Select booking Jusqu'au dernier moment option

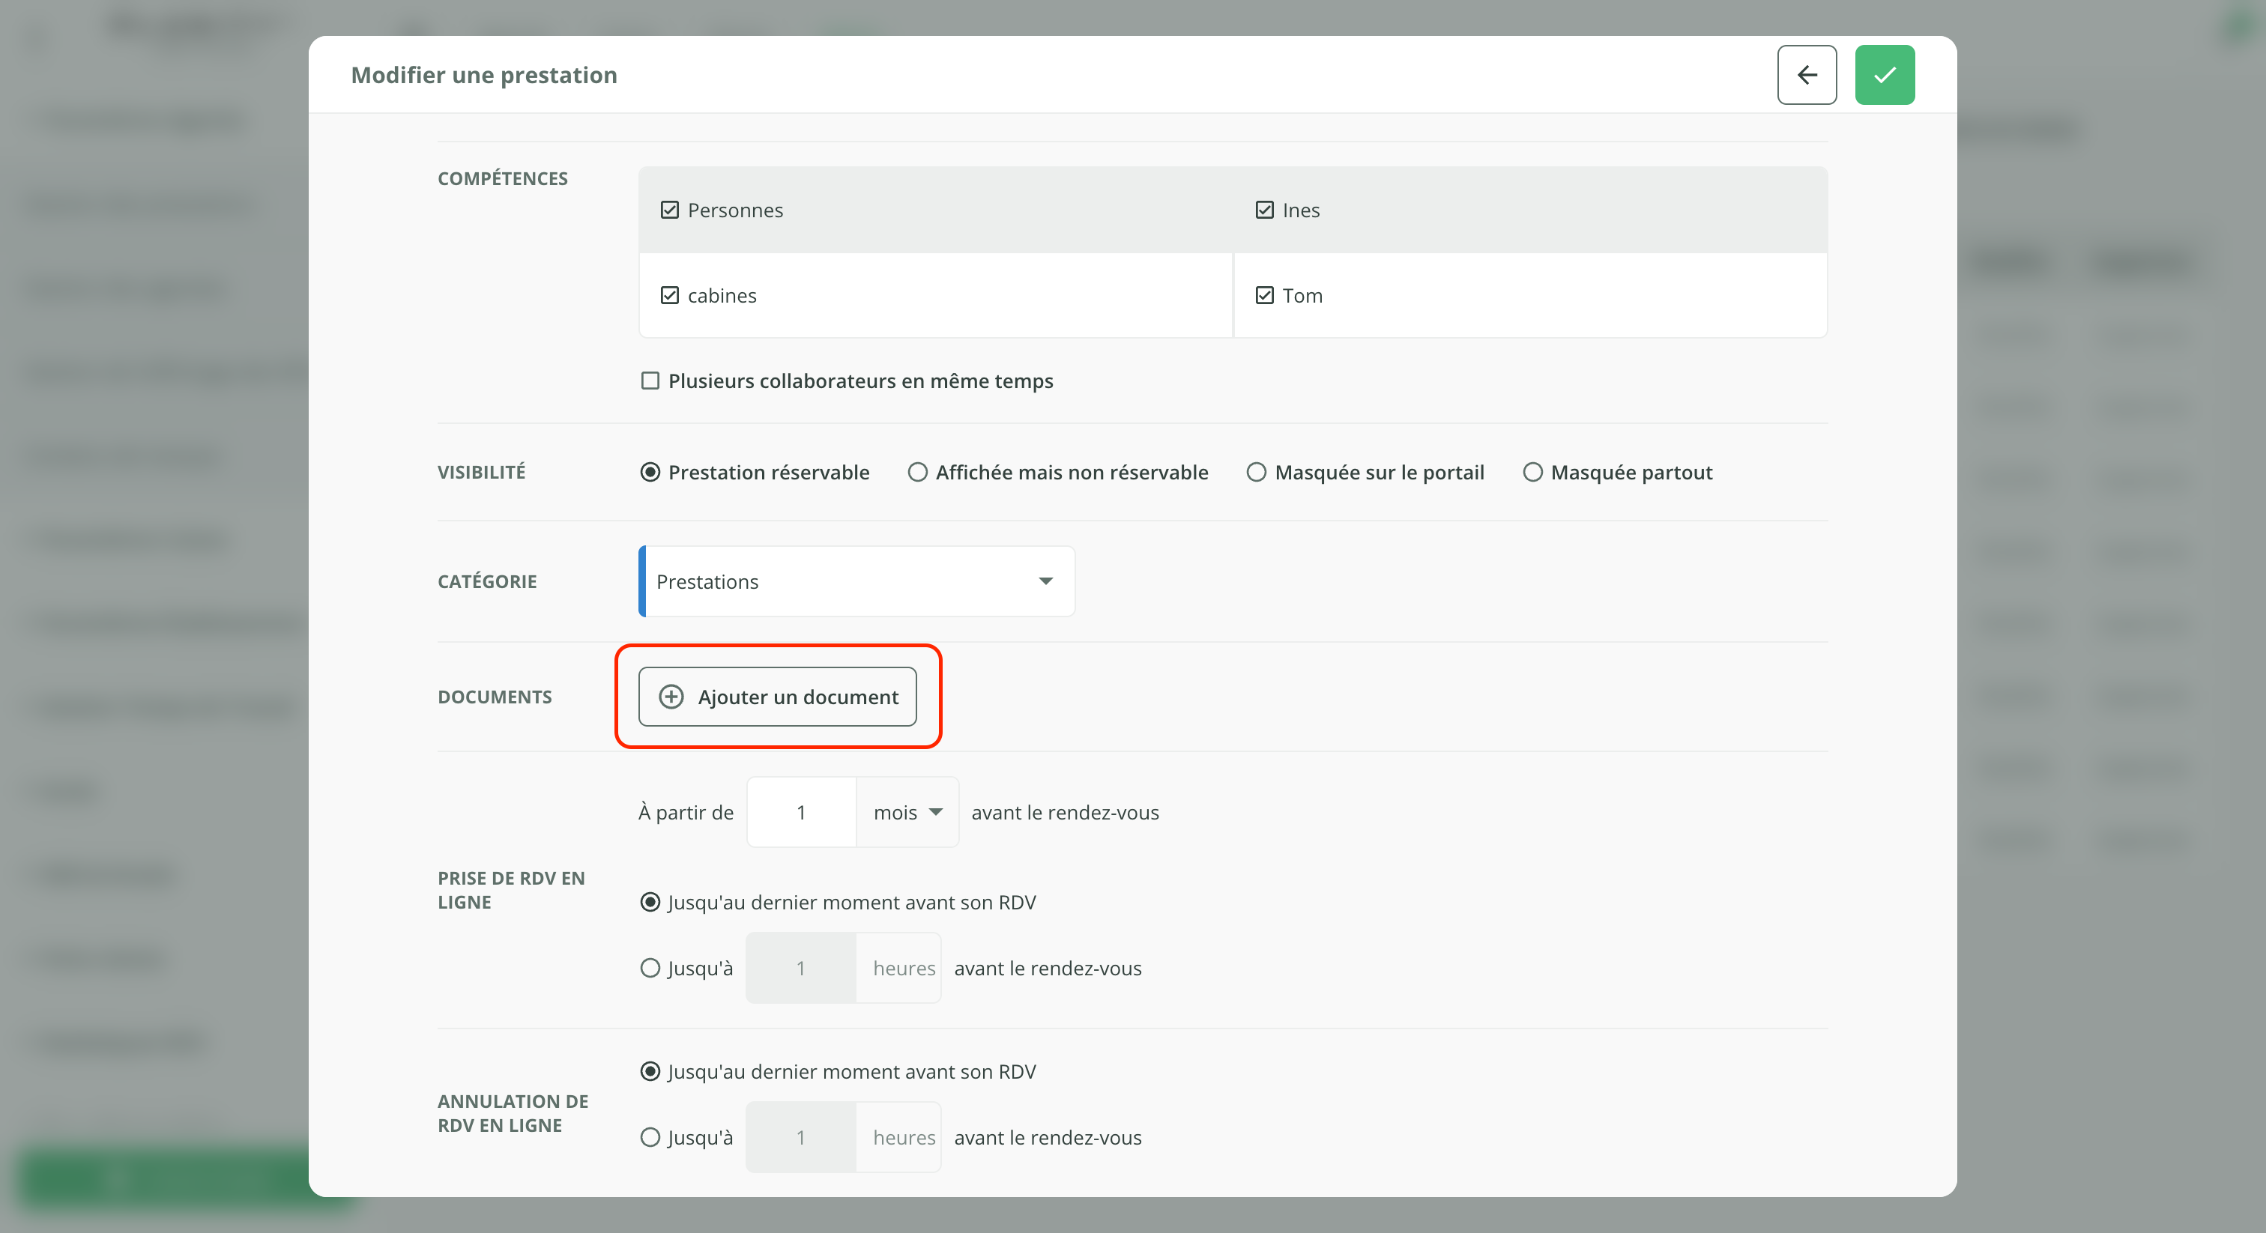[x=650, y=903]
